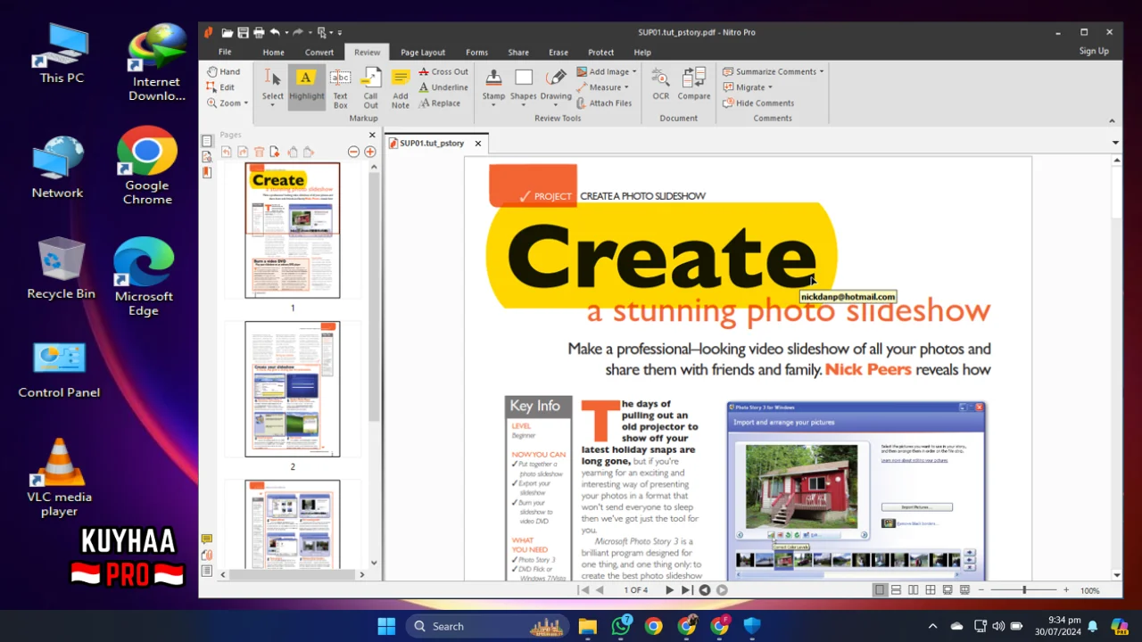Viewport: 1142px width, 642px height.
Task: Open File Explorer from taskbar
Action: [587, 626]
